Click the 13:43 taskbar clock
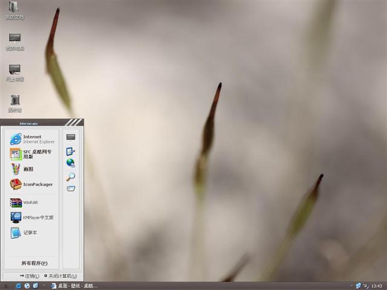The height and width of the screenshot is (290, 387). [x=377, y=286]
